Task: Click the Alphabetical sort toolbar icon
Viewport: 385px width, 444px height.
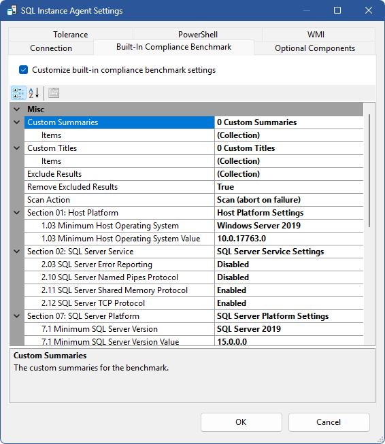Action: click(34, 93)
